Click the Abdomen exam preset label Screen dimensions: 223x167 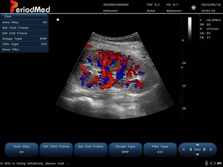click(174, 11)
